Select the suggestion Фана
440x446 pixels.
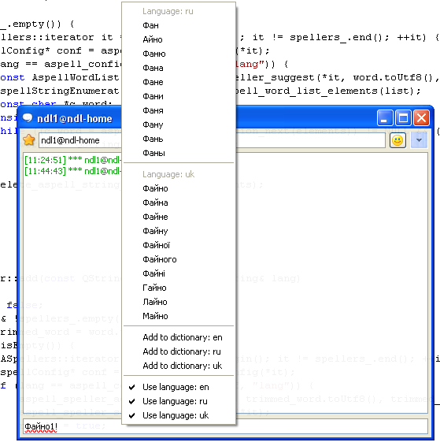tap(179, 68)
